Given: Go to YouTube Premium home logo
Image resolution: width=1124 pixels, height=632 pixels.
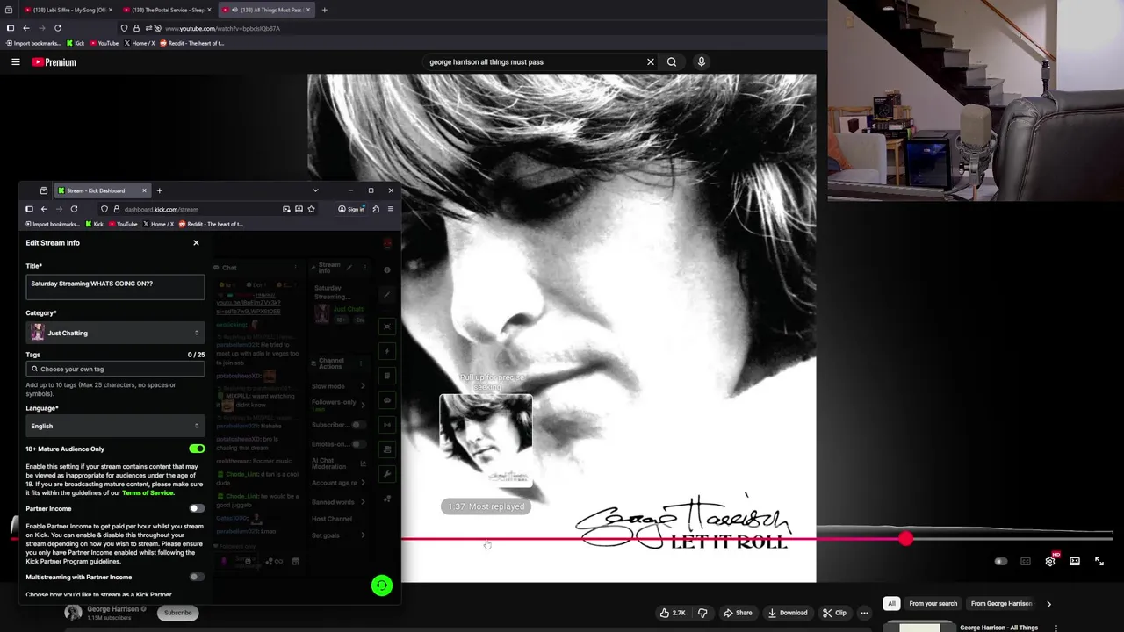Looking at the screenshot, I should (x=54, y=62).
